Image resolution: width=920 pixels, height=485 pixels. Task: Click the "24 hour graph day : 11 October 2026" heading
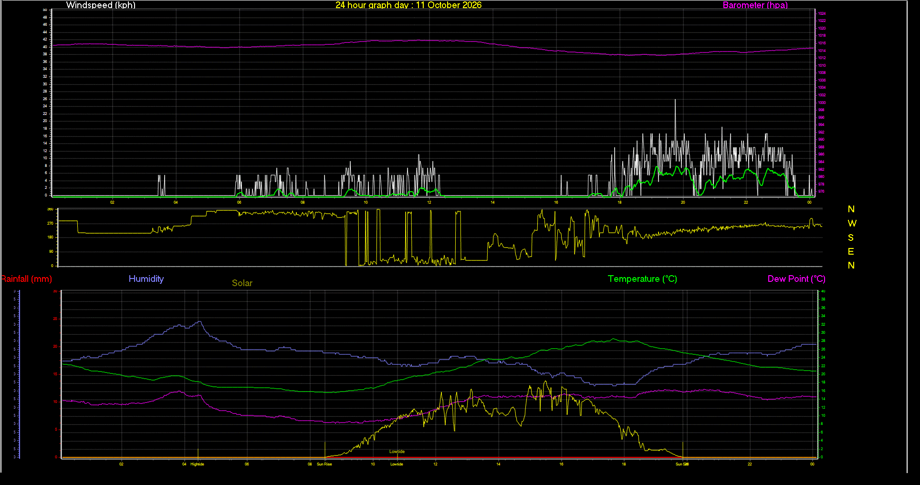tap(408, 5)
